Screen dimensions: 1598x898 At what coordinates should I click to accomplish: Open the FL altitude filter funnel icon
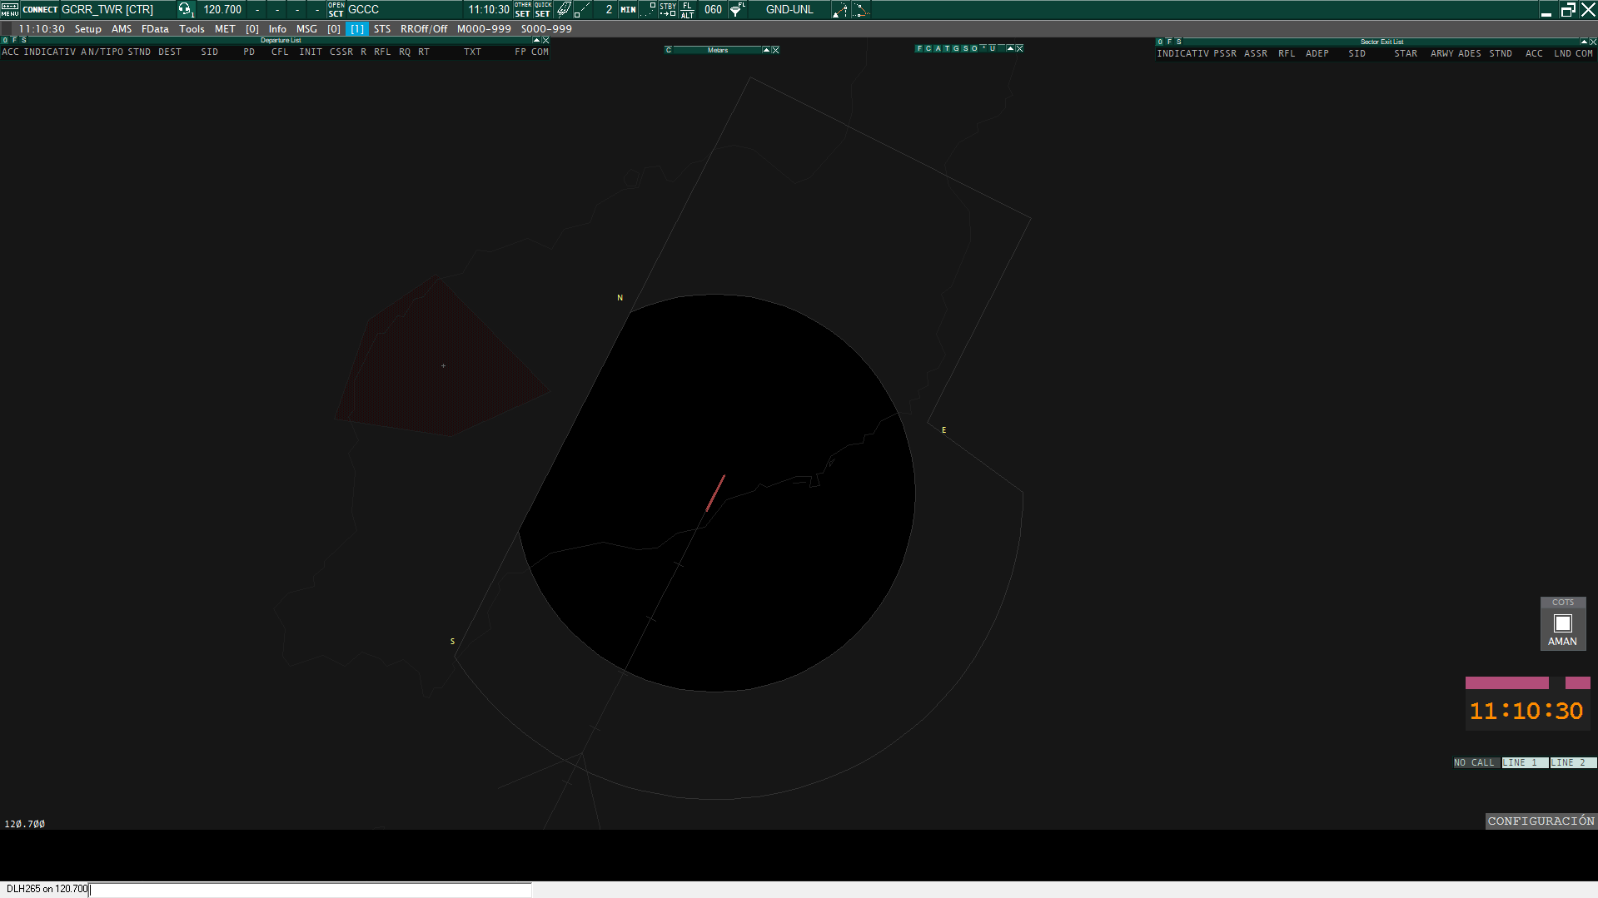738,10
